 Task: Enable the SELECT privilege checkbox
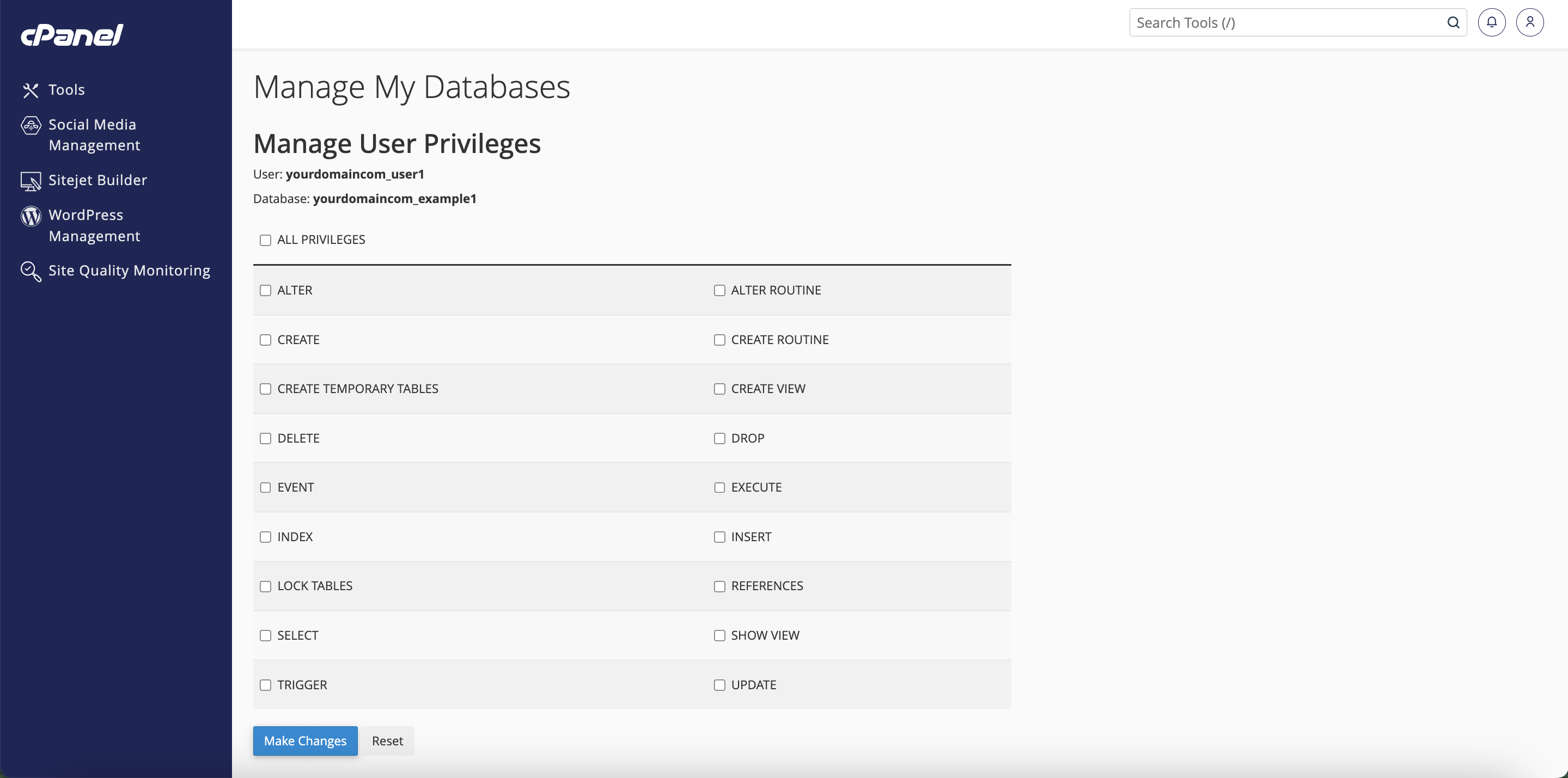[x=265, y=636]
